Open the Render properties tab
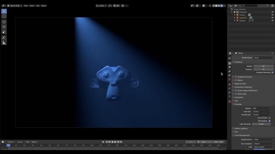The height and width of the screenshot is (154, 275). pyautogui.click(x=229, y=63)
